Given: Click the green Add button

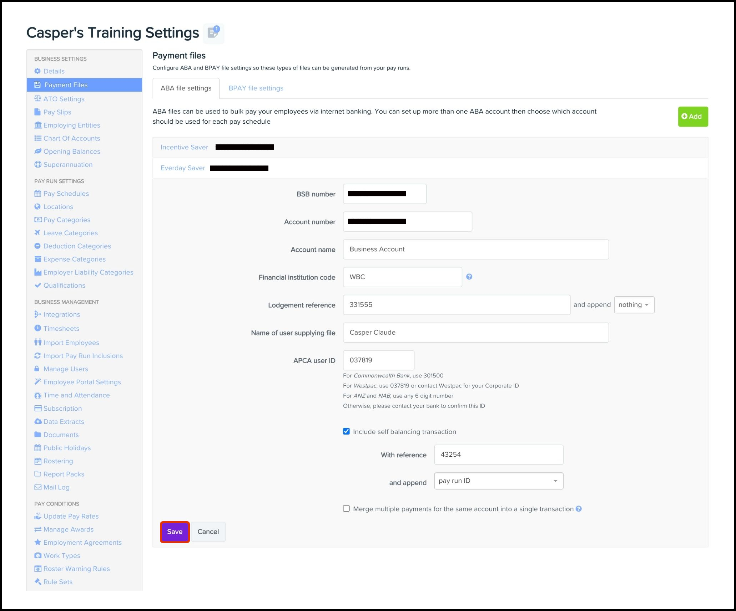Looking at the screenshot, I should tap(692, 117).
